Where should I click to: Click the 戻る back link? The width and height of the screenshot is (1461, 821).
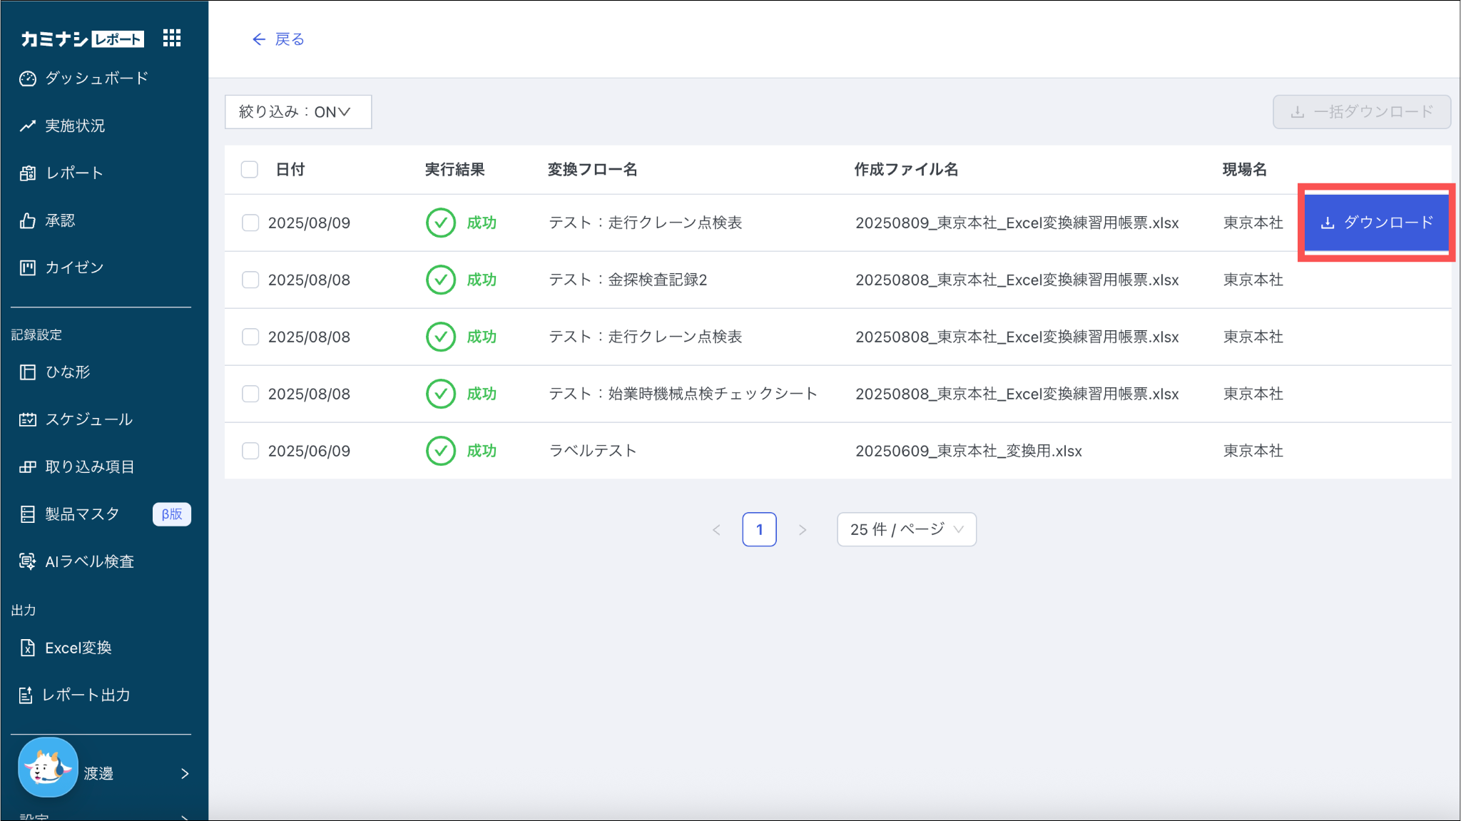(278, 39)
